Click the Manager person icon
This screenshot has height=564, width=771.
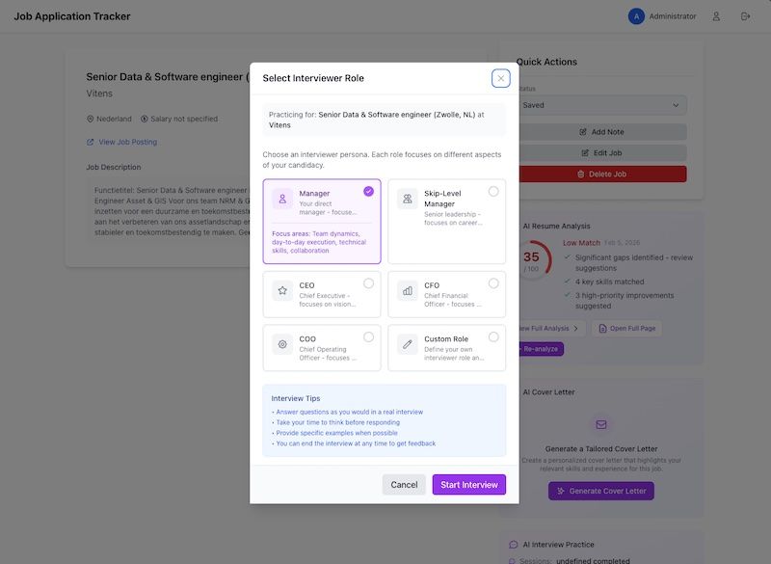pos(282,199)
